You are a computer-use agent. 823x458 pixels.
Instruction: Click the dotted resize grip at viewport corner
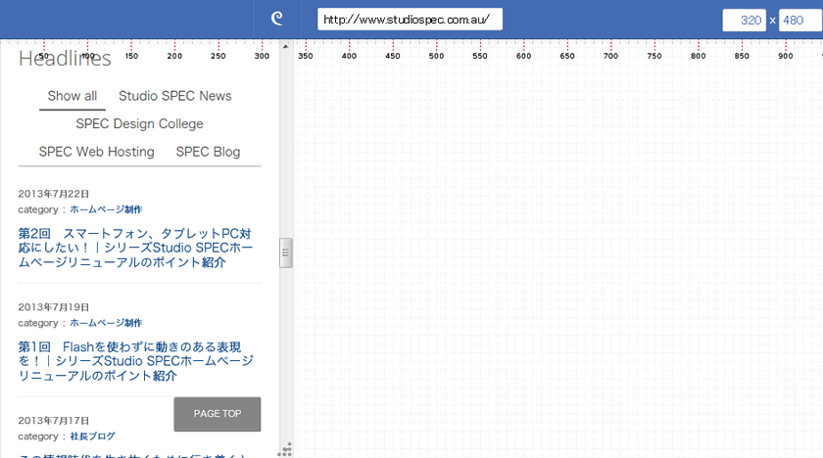click(x=285, y=449)
